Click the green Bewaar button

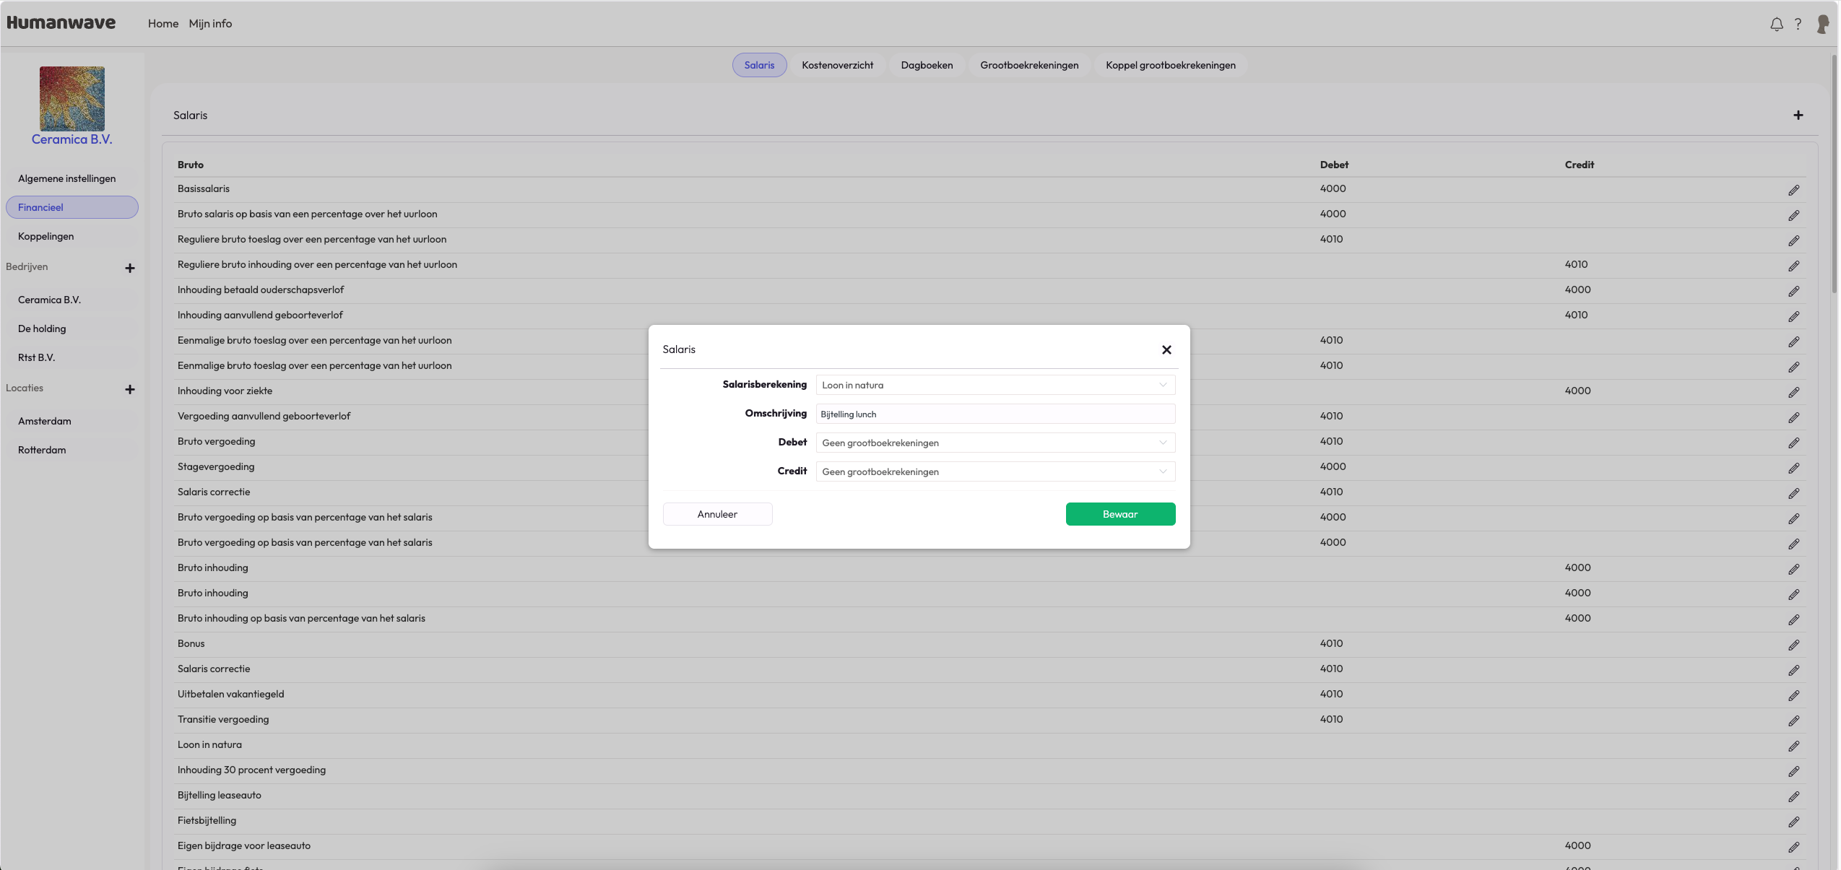pyautogui.click(x=1119, y=514)
